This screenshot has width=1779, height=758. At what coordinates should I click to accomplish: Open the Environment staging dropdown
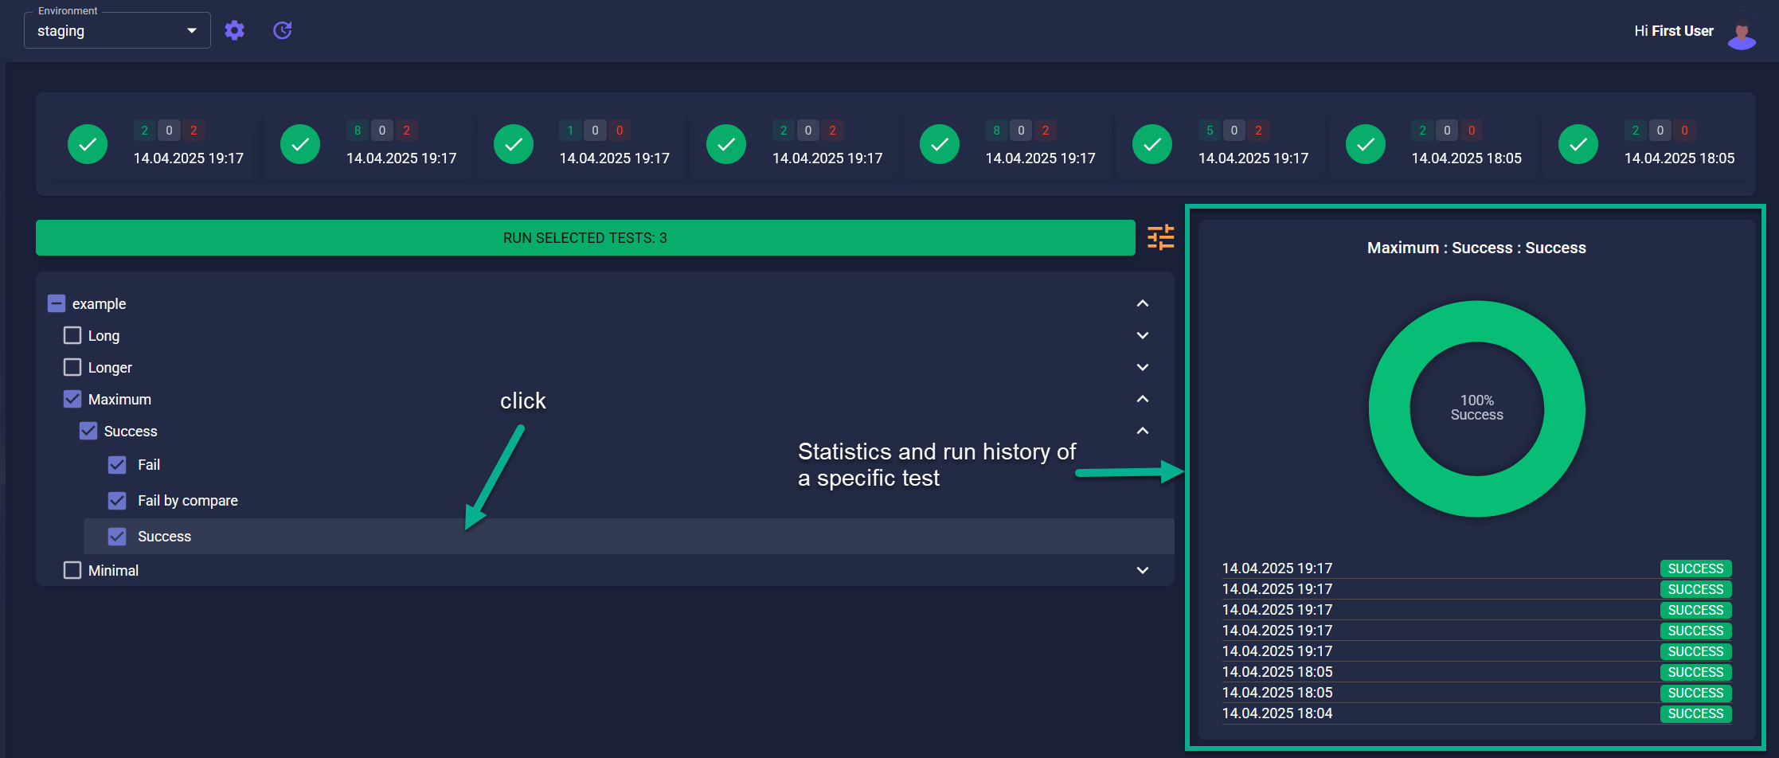point(117,30)
